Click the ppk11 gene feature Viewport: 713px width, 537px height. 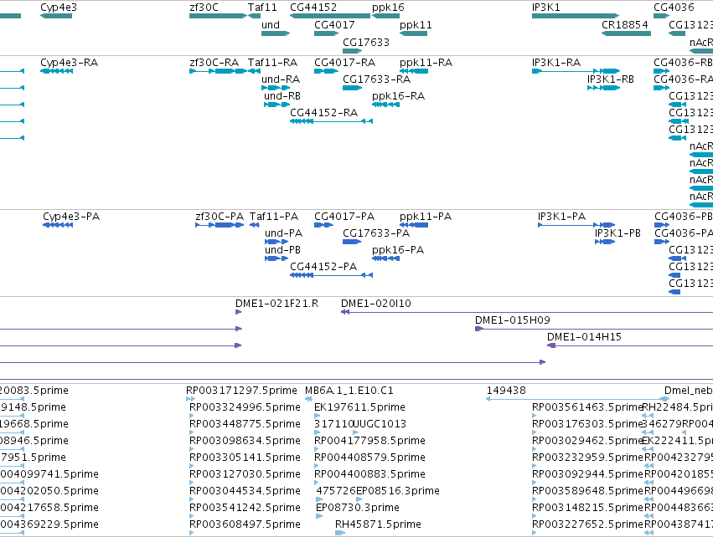click(x=413, y=33)
